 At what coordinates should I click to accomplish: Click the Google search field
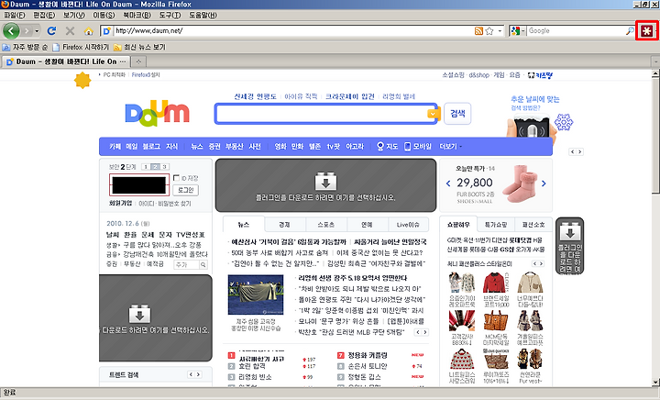pyautogui.click(x=576, y=31)
